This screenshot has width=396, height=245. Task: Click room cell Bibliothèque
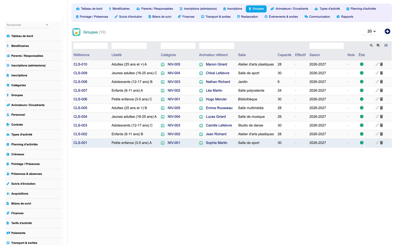[247, 99]
